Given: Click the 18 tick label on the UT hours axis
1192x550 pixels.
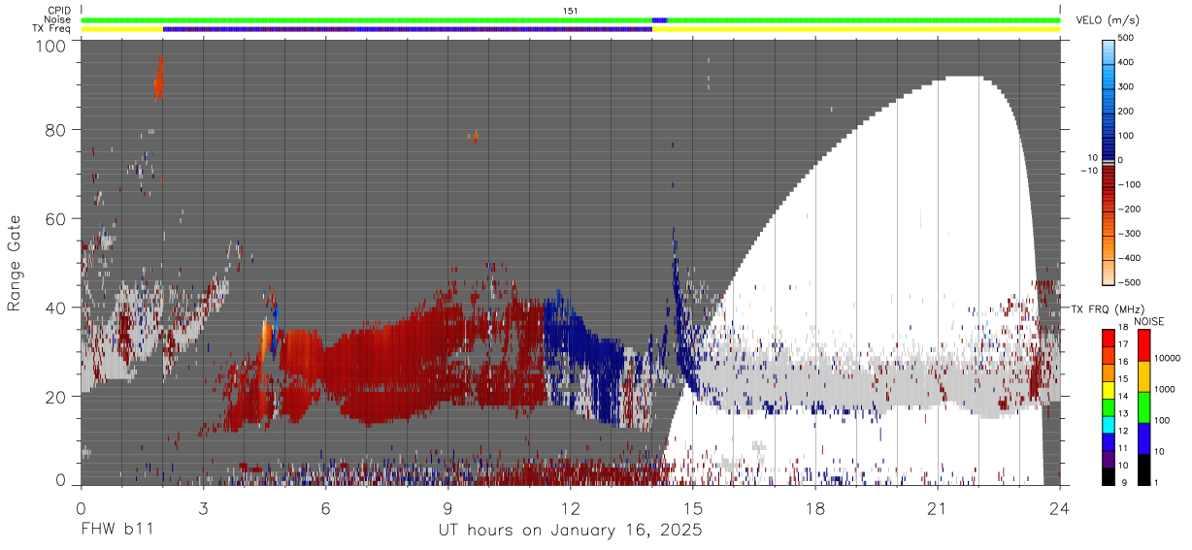Looking at the screenshot, I should (x=815, y=507).
